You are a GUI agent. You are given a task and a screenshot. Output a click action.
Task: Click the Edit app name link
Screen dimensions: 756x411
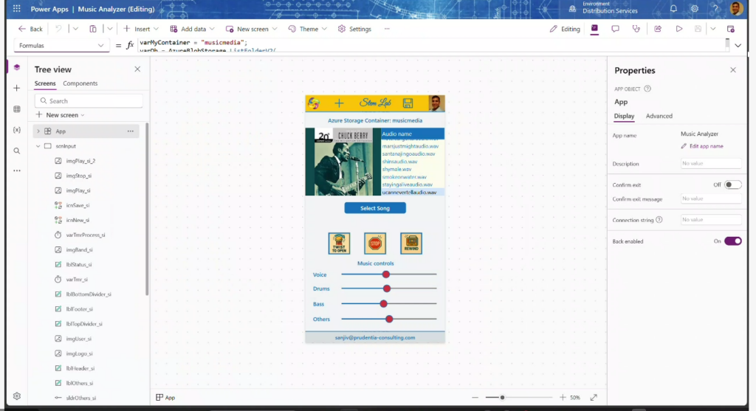click(x=705, y=147)
